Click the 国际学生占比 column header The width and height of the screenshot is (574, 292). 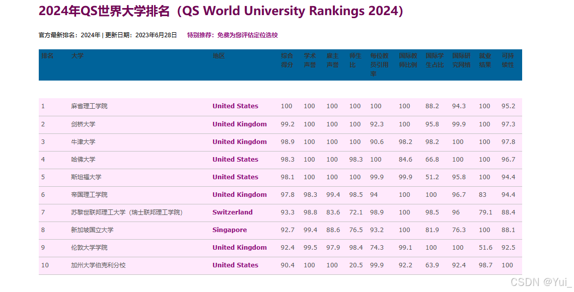[x=435, y=60]
